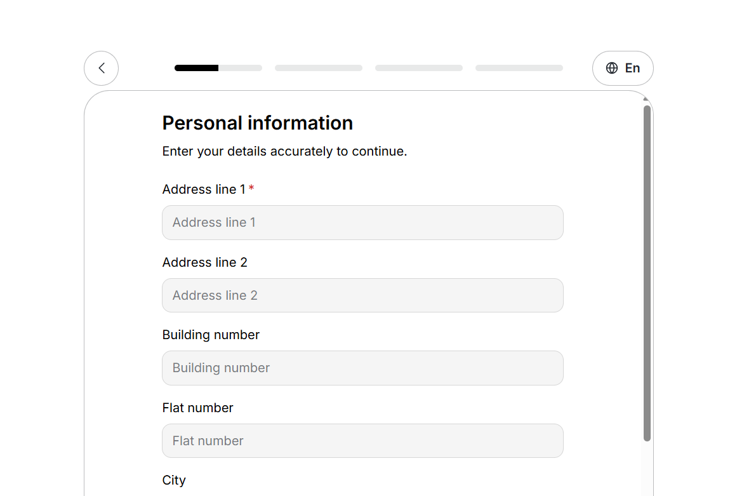Click the Building number text field
Screen dimensions: 730x496
tap(362, 368)
